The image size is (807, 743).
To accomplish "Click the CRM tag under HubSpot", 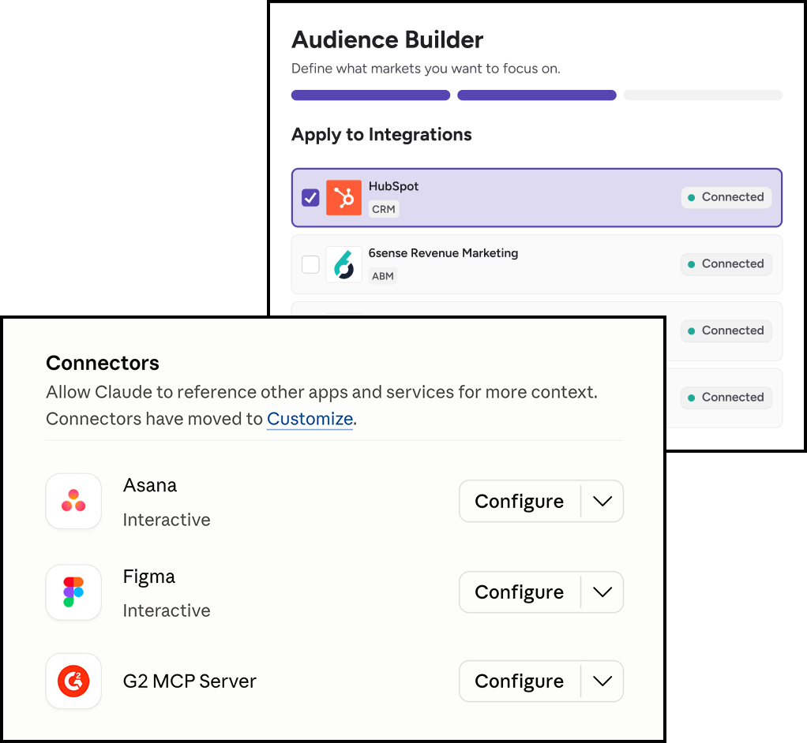I will click(384, 209).
